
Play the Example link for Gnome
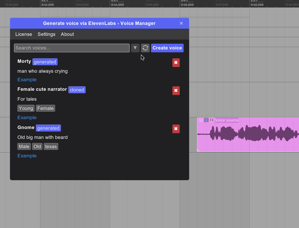pyautogui.click(x=27, y=156)
